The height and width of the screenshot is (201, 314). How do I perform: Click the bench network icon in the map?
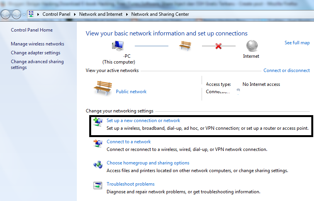point(185,46)
